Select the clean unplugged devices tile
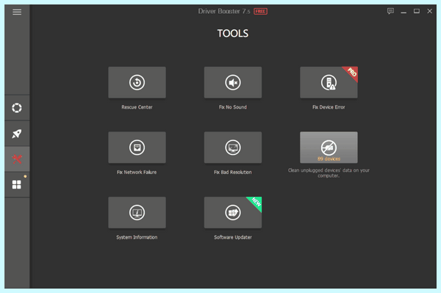Image resolution: width=441 pixels, height=293 pixels. (x=329, y=148)
